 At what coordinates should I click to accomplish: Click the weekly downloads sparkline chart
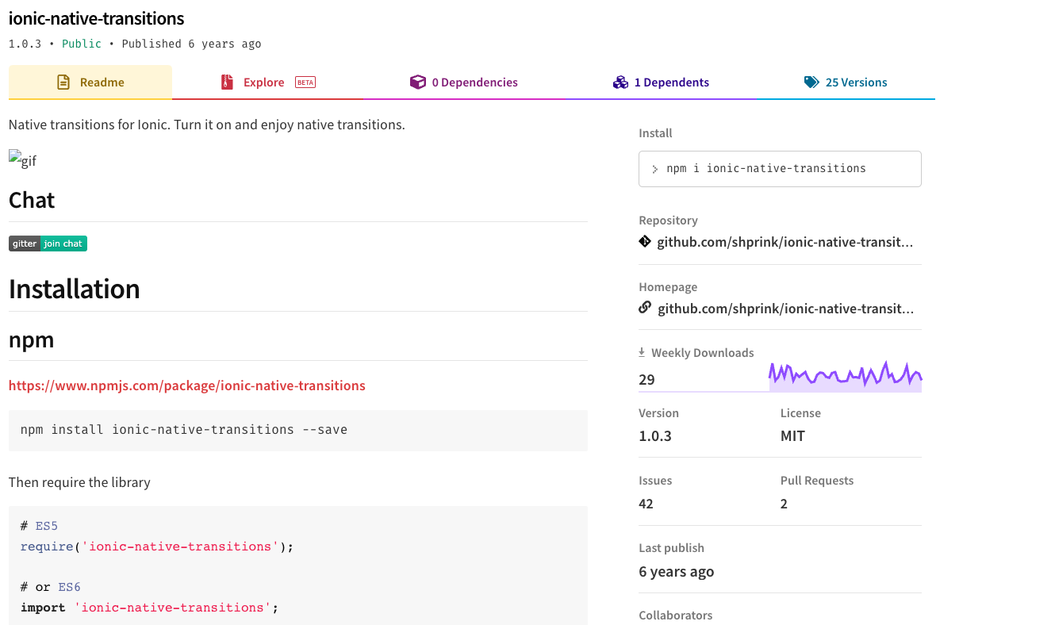click(x=845, y=373)
